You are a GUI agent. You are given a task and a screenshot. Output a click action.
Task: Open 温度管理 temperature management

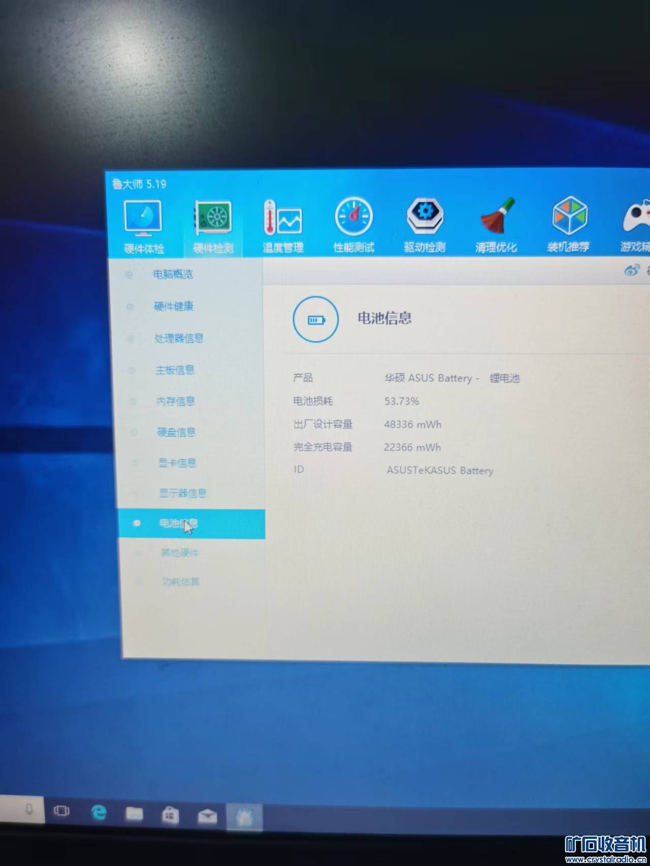point(283,226)
